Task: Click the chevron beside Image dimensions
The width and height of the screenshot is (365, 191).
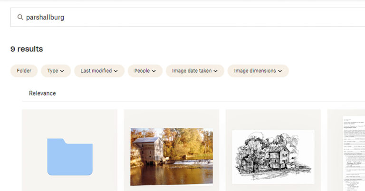Action: (280, 71)
